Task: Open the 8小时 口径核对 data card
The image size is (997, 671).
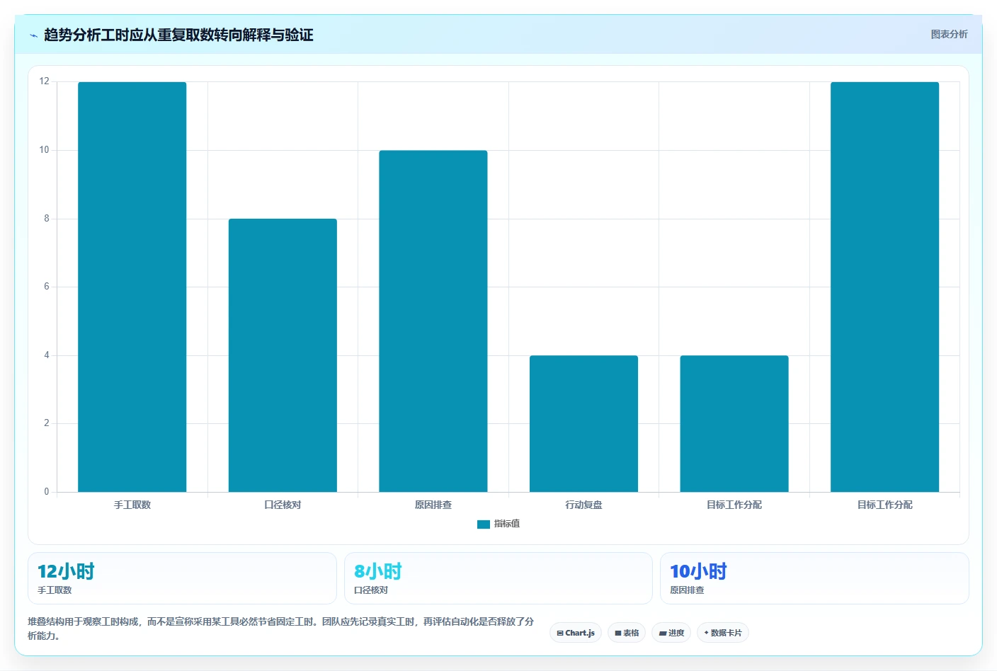Action: 498,578
